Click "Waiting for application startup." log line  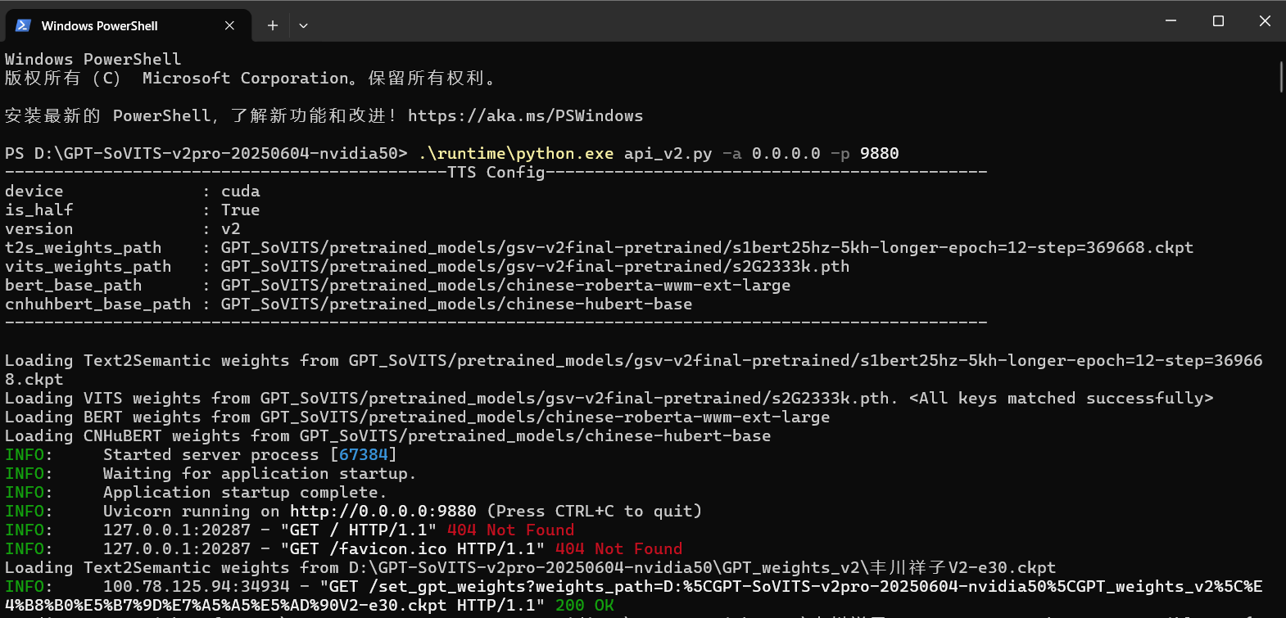260,473
